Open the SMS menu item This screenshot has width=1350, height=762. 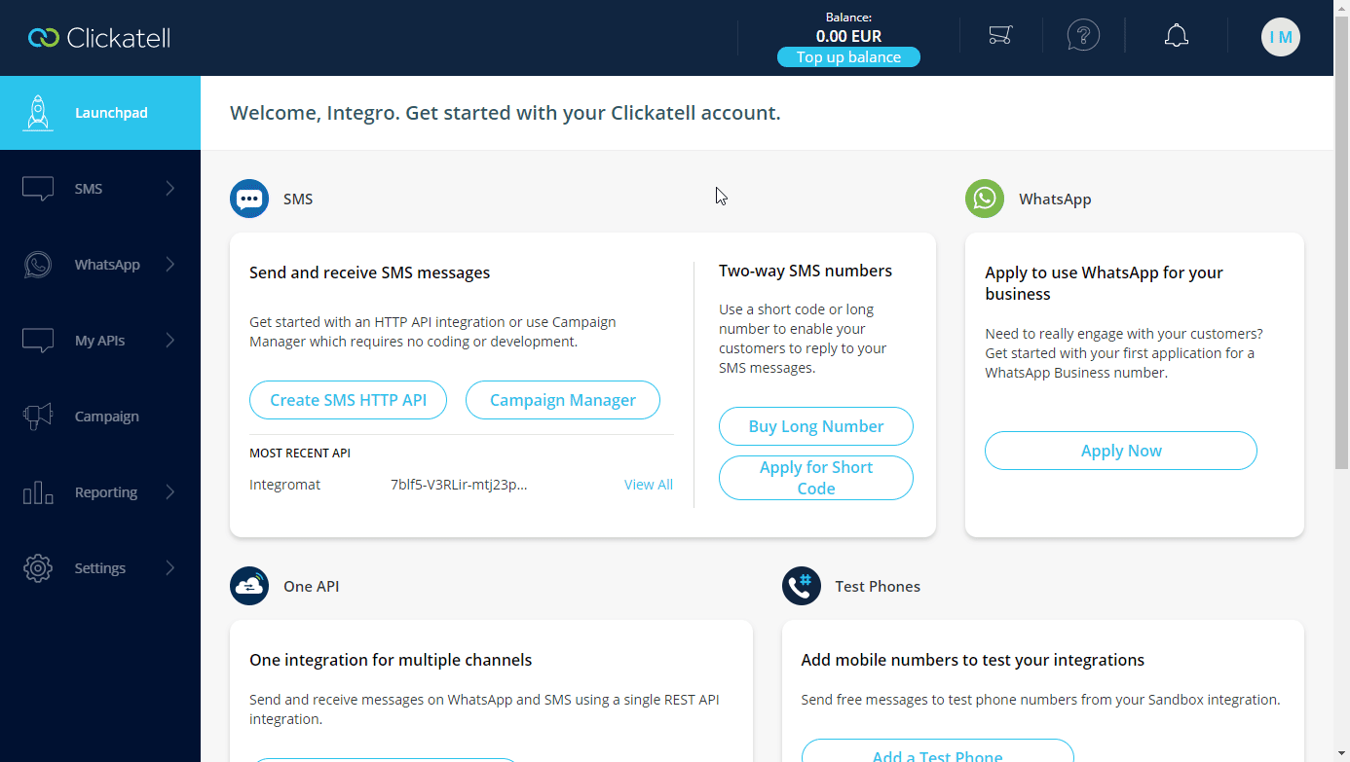click(x=100, y=189)
